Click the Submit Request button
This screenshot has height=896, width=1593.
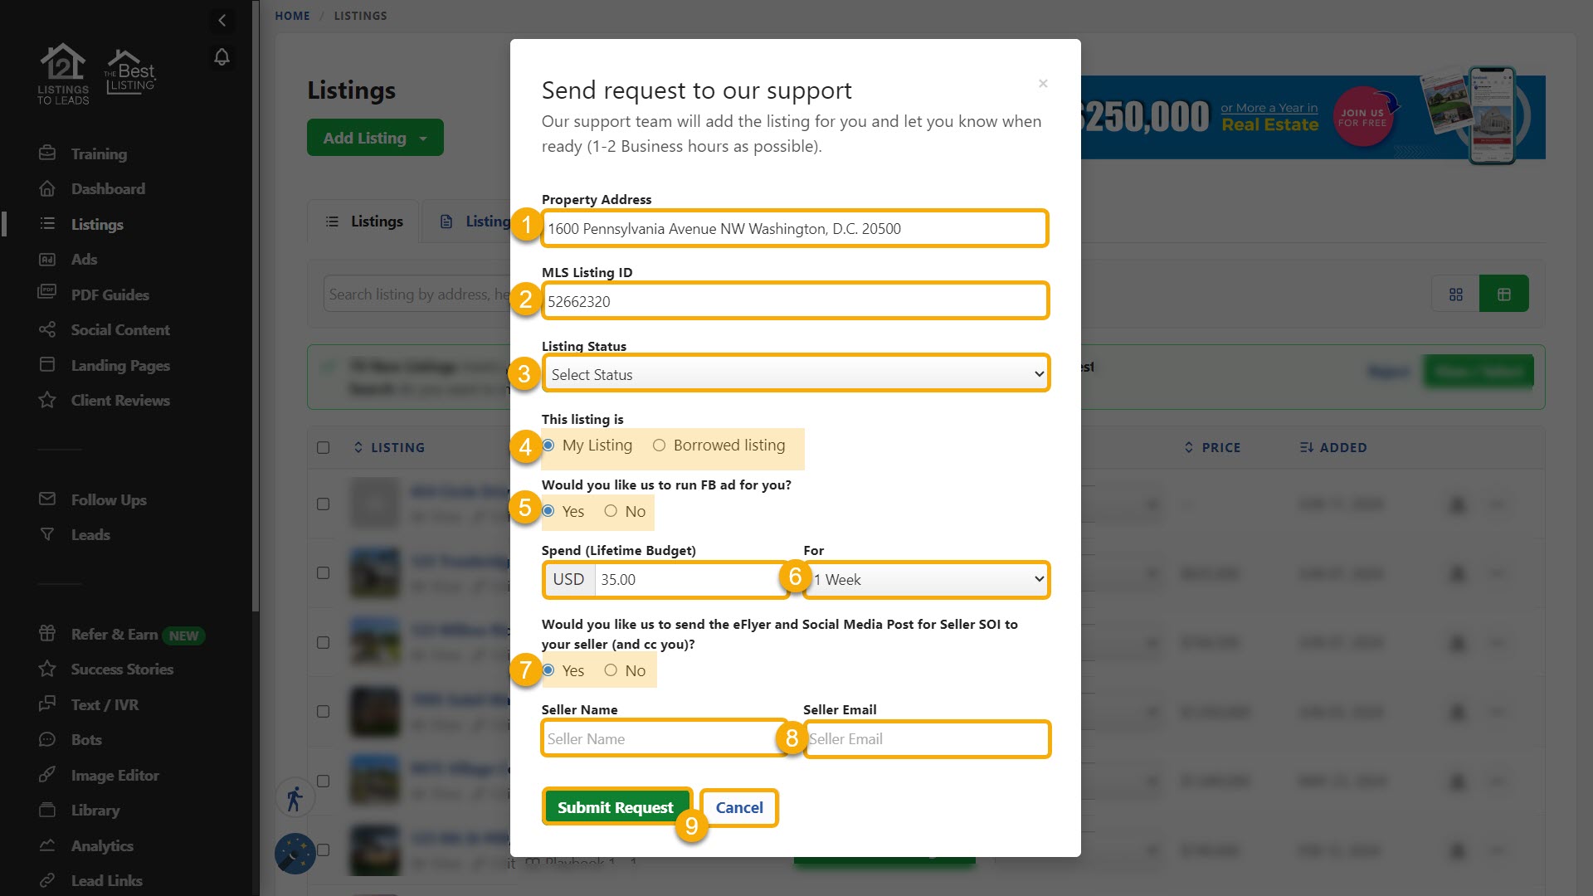click(615, 807)
